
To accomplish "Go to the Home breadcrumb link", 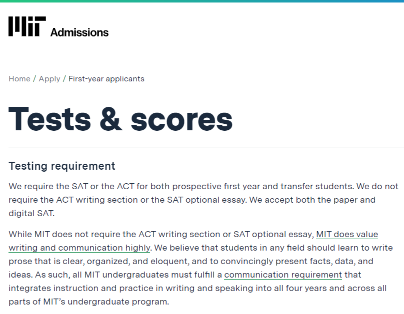I will pos(19,79).
